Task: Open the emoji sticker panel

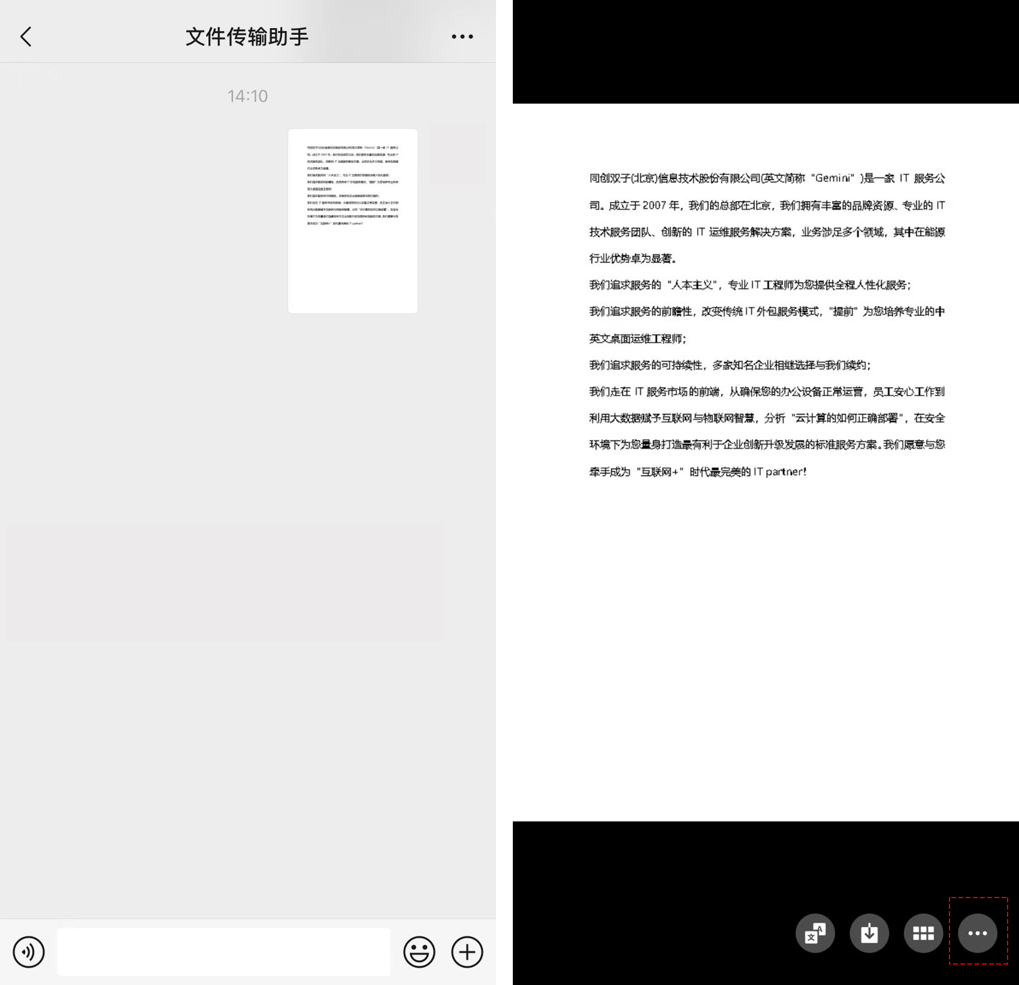Action: (419, 951)
